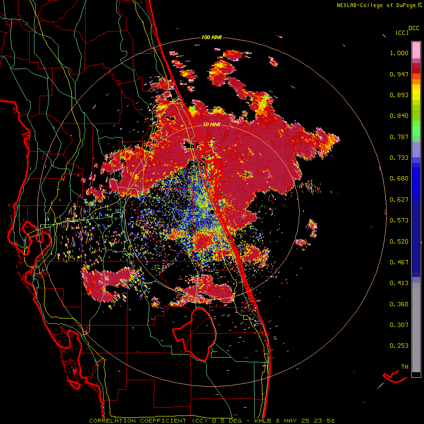Click the 0.787 scale value

(x=399, y=137)
